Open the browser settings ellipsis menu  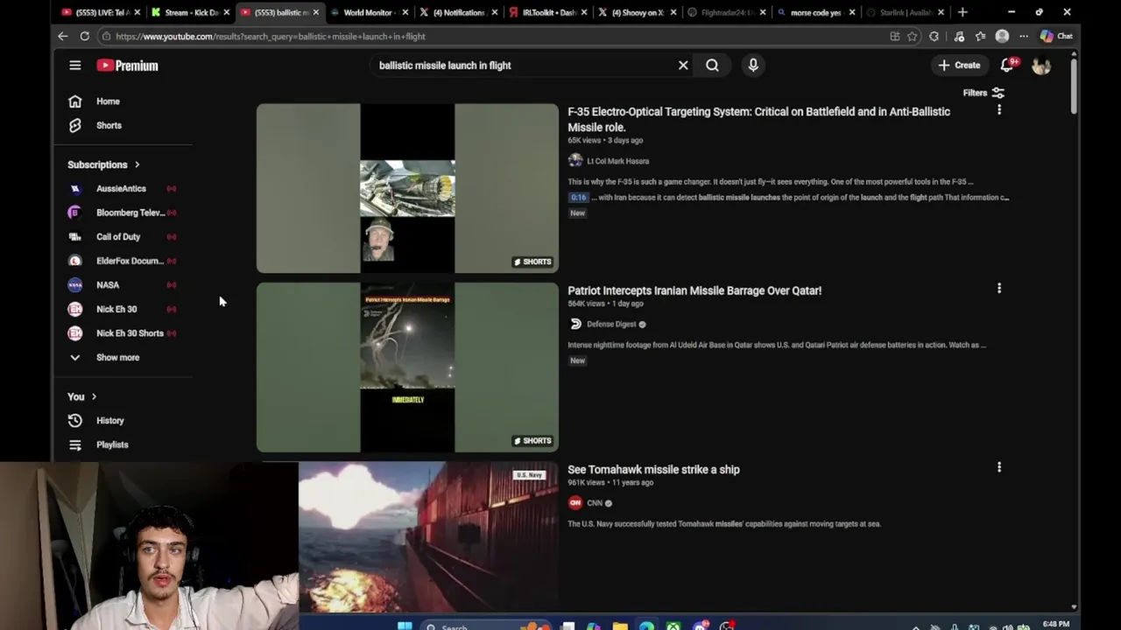1024,37
